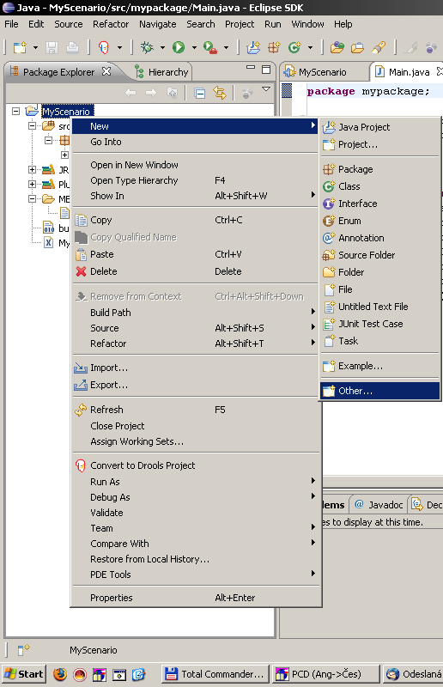Open the Project menu
443x687 pixels.
[x=240, y=24]
